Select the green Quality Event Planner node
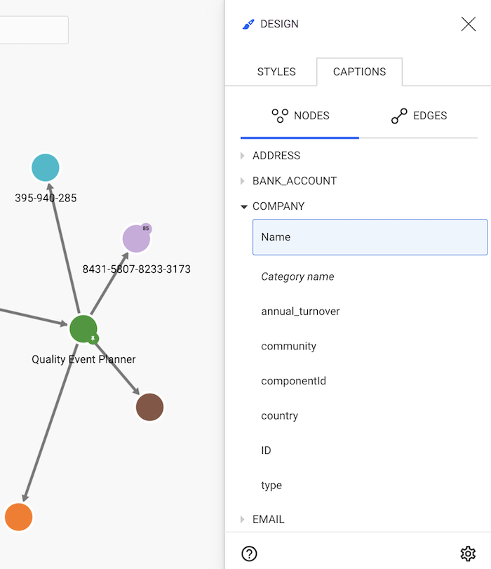Image resolution: width=491 pixels, height=569 pixels. click(82, 328)
